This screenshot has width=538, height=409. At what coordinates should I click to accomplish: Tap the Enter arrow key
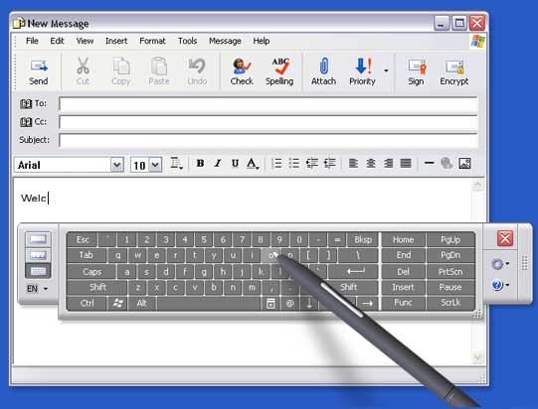pyautogui.click(x=354, y=272)
